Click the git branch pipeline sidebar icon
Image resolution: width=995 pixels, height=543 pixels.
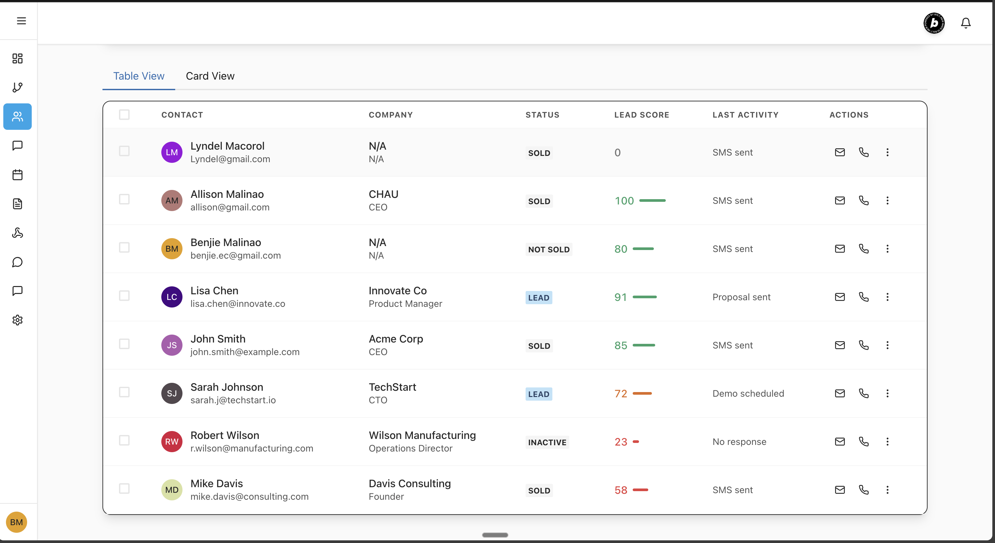tap(18, 87)
